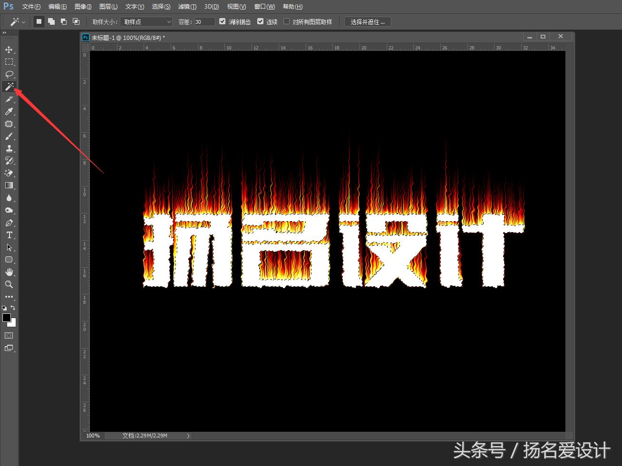This screenshot has height=466, width=622.
Task: Enable 对所有图层取样 checkbox
Action: tap(286, 21)
